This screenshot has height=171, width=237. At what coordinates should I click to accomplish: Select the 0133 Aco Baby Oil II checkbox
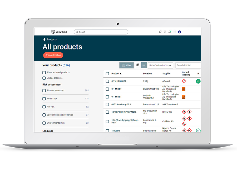pos(107,104)
